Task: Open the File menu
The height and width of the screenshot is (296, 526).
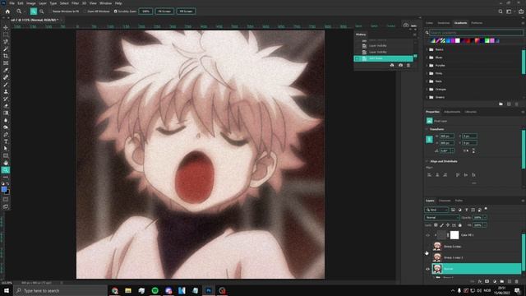Action: pos(12,3)
